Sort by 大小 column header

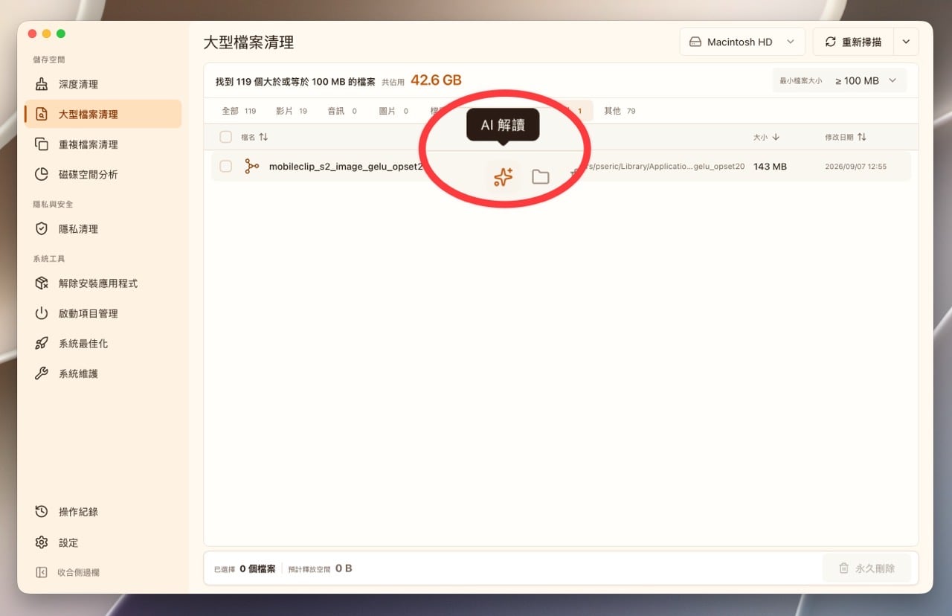(766, 137)
